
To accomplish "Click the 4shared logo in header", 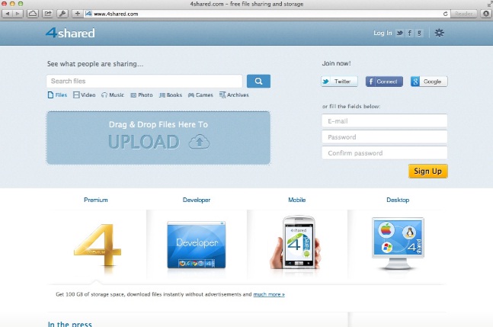I will 70,33.
